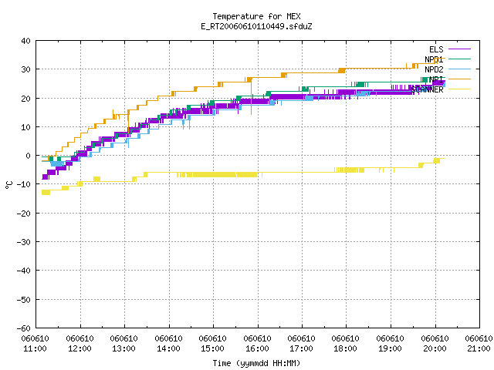Click the y-axis tick label 40
494x370 pixels.
[x=25, y=41]
